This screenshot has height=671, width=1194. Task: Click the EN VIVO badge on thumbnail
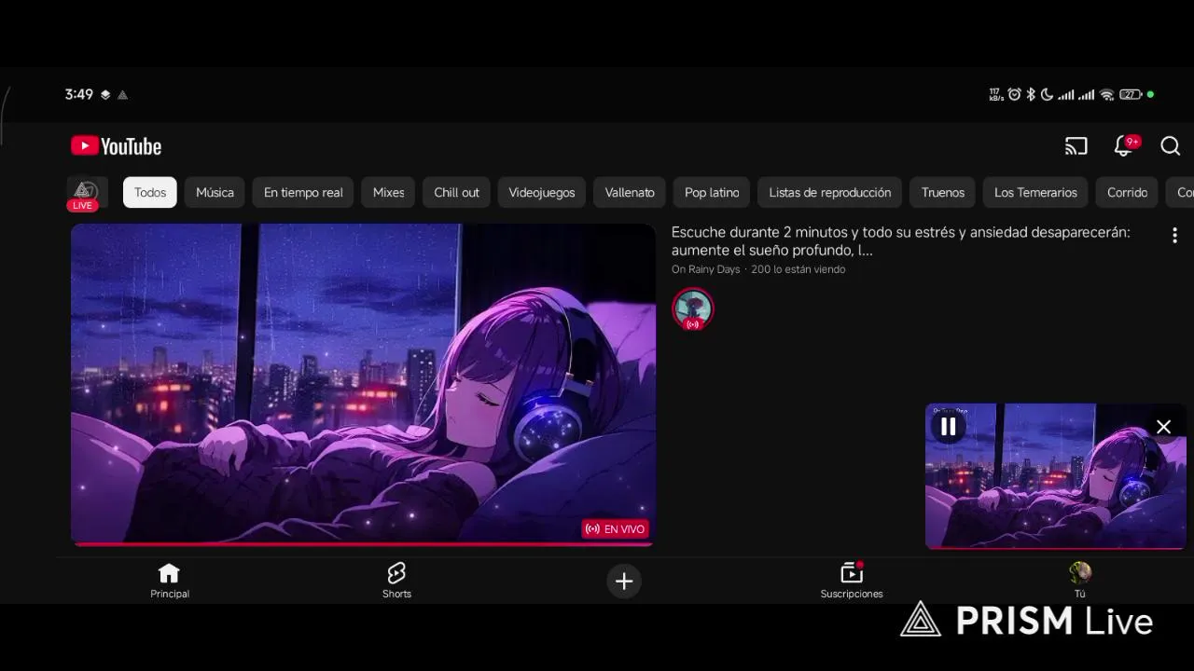(x=615, y=528)
